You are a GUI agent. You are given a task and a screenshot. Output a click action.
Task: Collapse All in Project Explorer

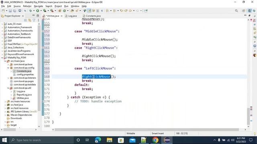[x=26, y=20]
